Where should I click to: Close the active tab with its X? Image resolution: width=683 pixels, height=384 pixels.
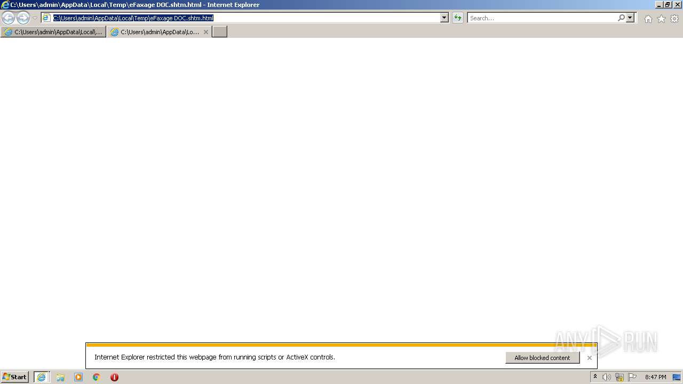click(x=206, y=32)
